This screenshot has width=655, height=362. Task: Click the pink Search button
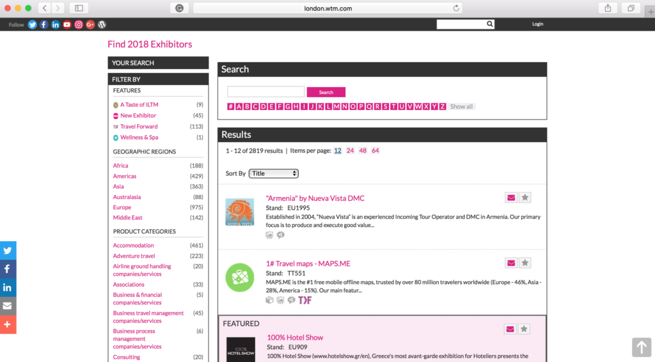[326, 92]
